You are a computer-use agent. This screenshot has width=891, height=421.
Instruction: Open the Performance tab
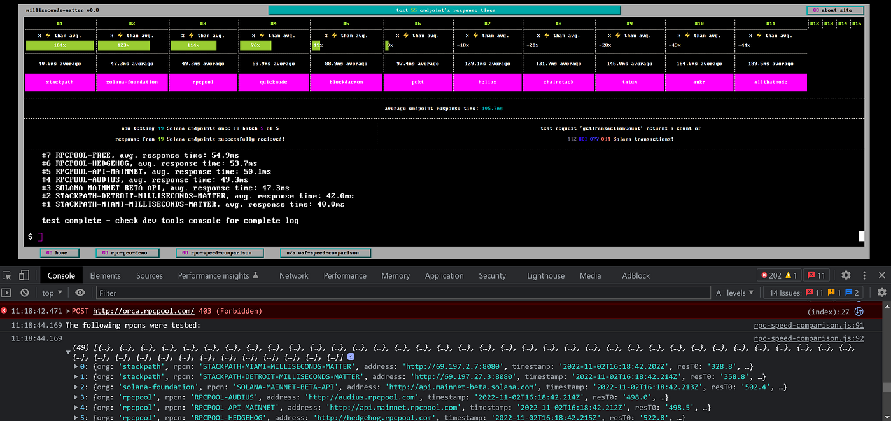point(345,275)
